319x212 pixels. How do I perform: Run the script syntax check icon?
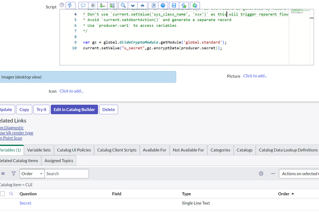(184, 5)
